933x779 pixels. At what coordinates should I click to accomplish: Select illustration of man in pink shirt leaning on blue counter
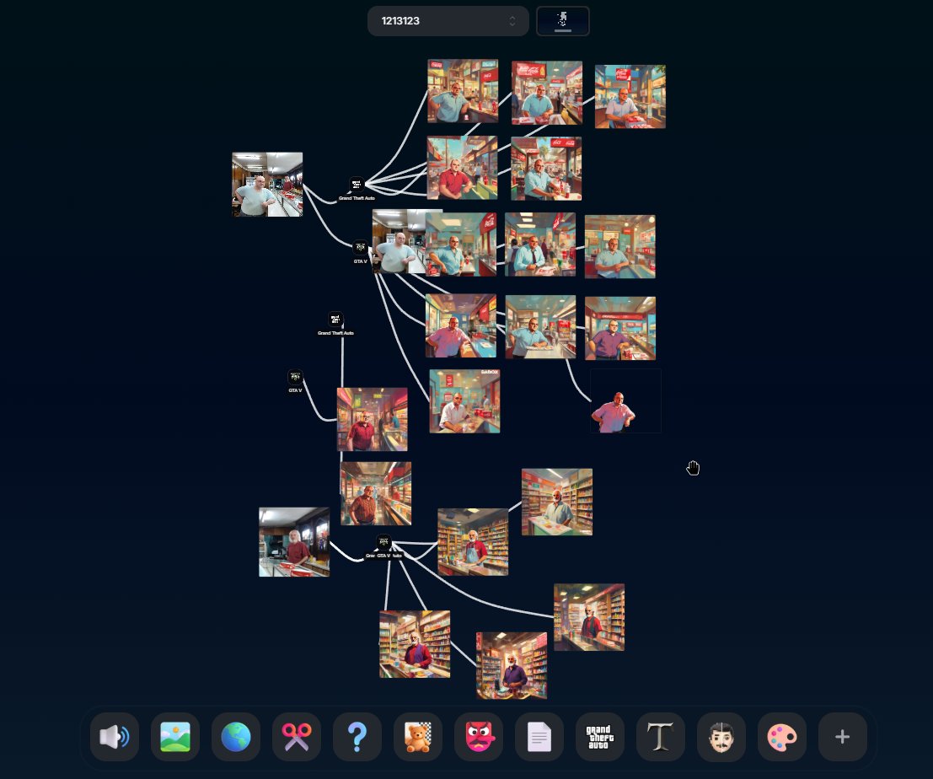tap(460, 325)
